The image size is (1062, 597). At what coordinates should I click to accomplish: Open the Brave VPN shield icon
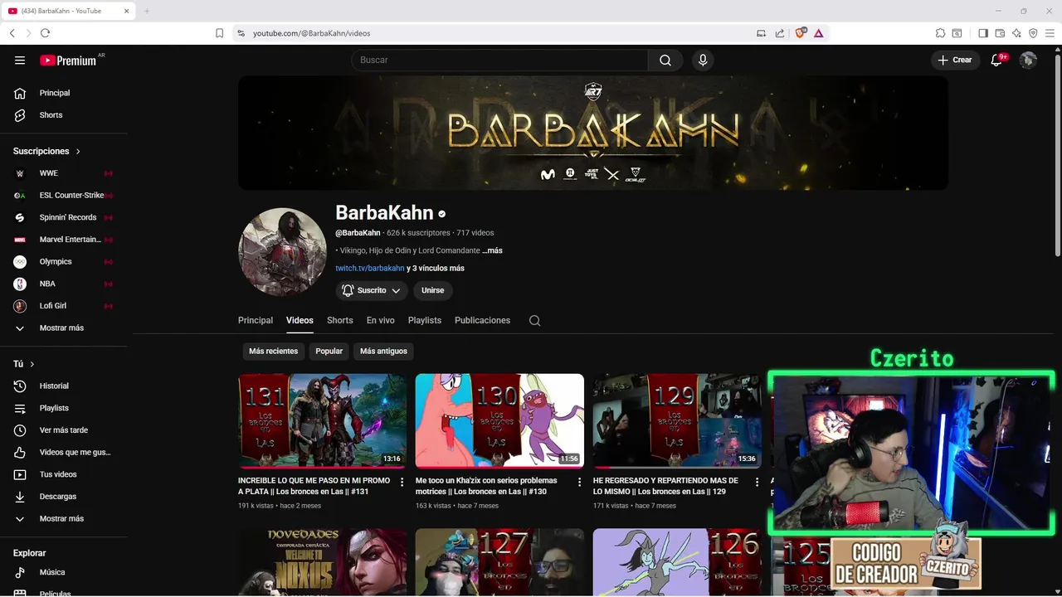pyautogui.click(x=1033, y=33)
